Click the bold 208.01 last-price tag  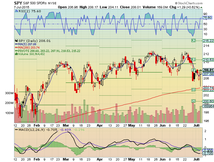208,70
